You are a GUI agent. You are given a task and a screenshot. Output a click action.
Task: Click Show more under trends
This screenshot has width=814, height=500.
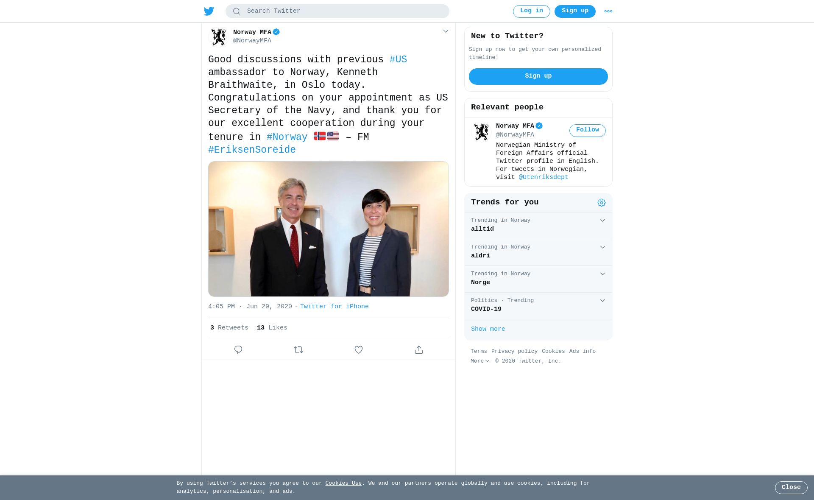pos(488,329)
